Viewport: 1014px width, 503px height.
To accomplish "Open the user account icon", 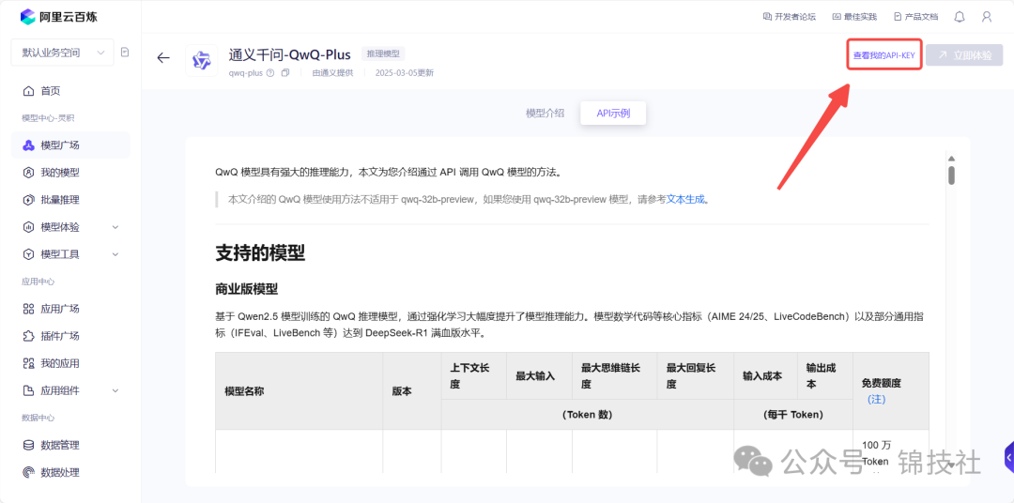I will point(986,17).
